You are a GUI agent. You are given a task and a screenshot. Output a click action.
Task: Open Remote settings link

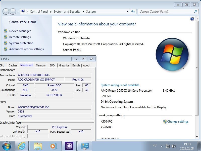[x=20, y=37]
